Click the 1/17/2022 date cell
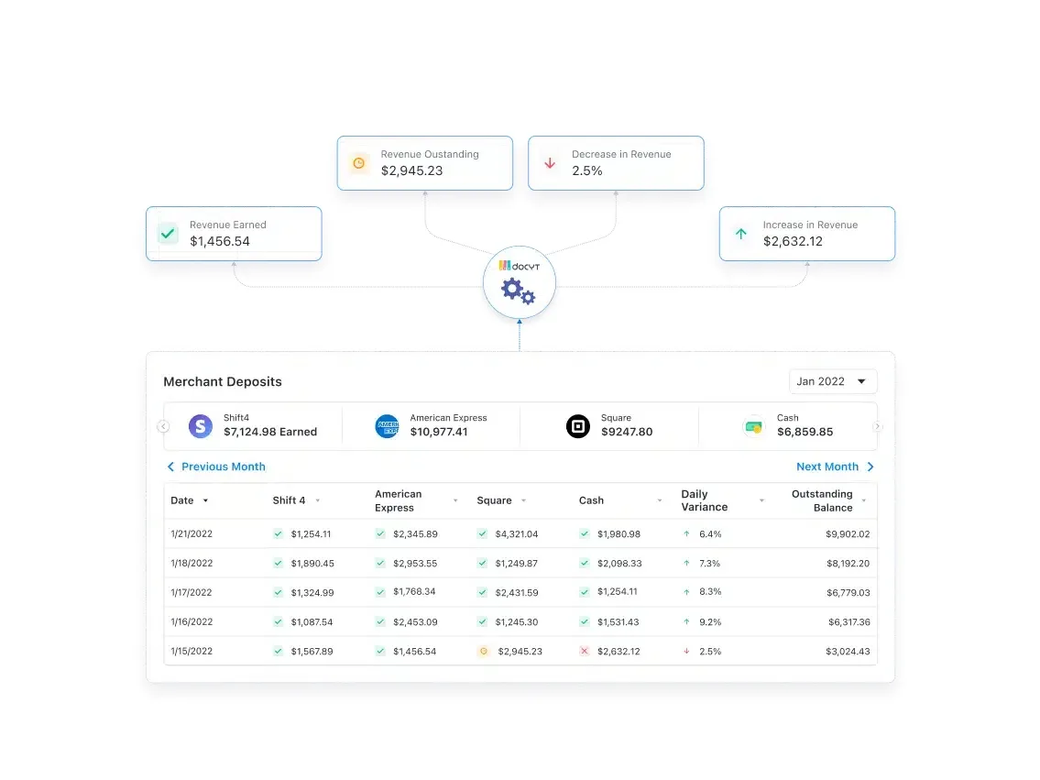Image resolution: width=1040 pixels, height=780 pixels. [x=191, y=592]
